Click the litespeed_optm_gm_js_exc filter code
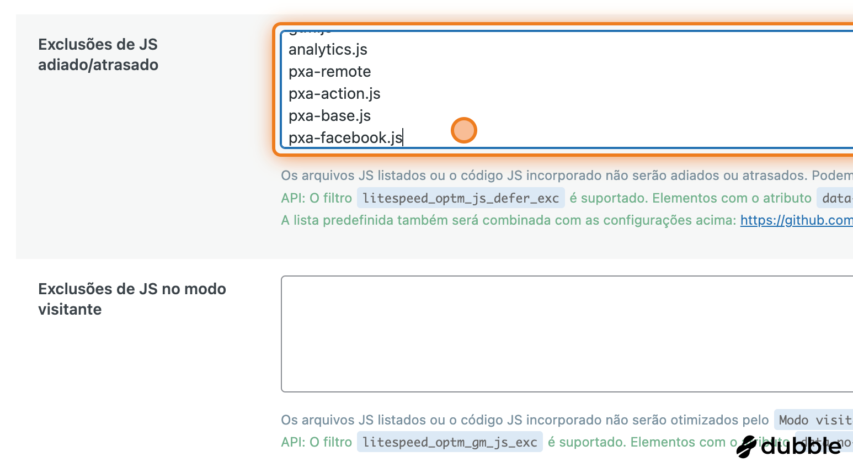The height and width of the screenshot is (467, 853). [x=450, y=442]
